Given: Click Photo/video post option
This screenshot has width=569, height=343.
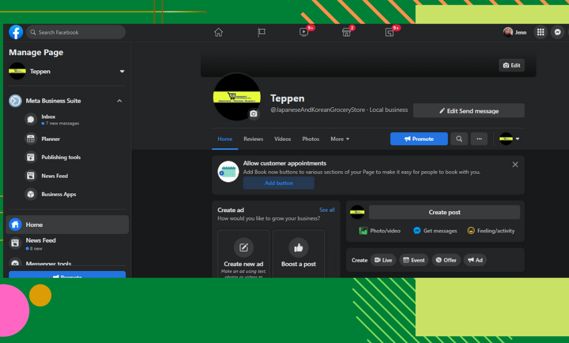Looking at the screenshot, I should (380, 231).
